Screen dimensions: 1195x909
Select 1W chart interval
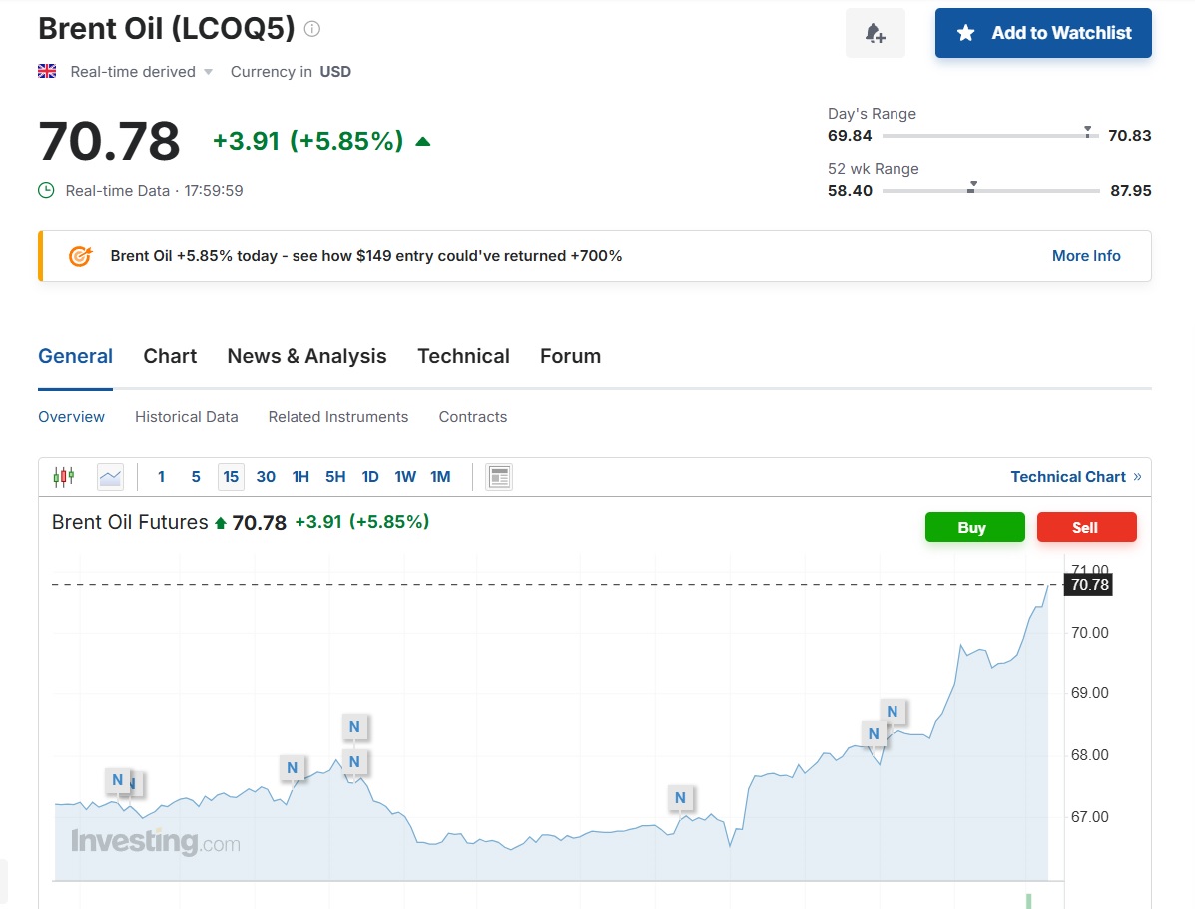pyautogui.click(x=405, y=477)
